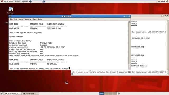The width and height of the screenshot is (169, 95).
Task: Click the 11:09 PM clock
Action: tap(162, 2)
